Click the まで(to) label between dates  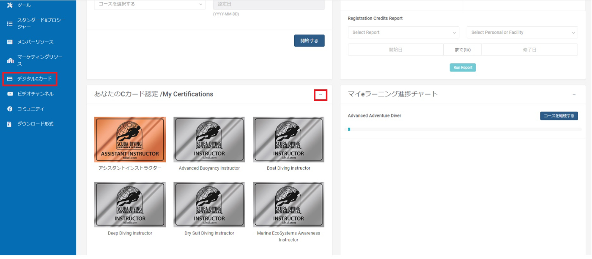pyautogui.click(x=463, y=50)
